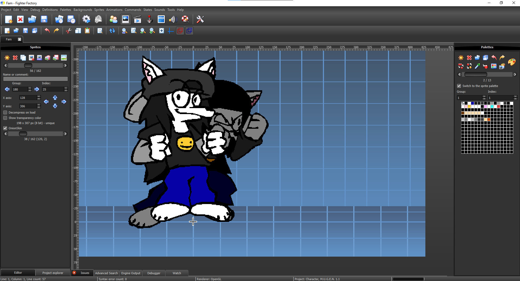
Task: Switch to the Project explorer tab
Action: click(x=53, y=273)
